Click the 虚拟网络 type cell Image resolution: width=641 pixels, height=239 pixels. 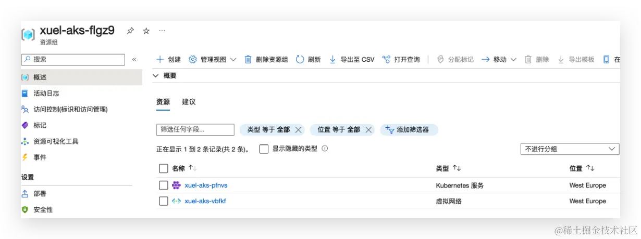pos(449,201)
